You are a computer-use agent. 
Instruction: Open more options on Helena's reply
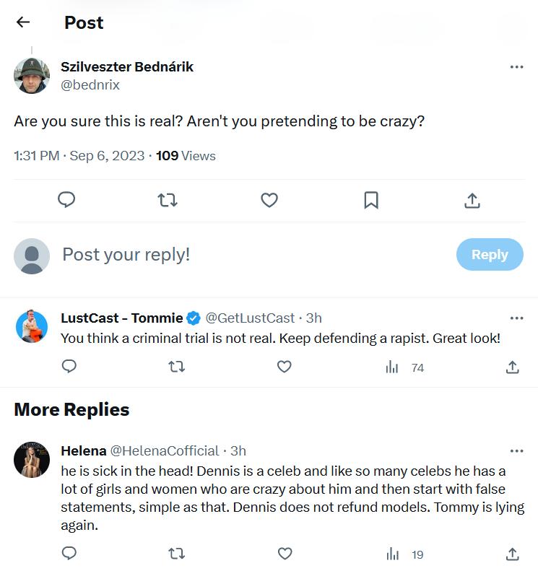(516, 451)
